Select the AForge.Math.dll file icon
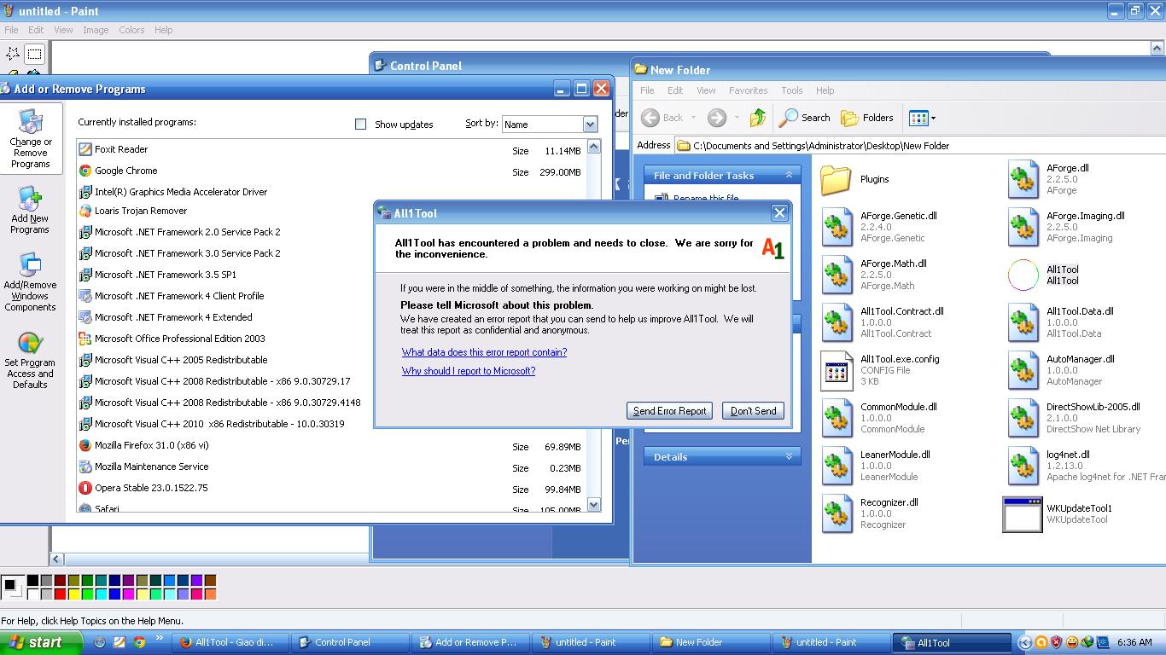The width and height of the screenshot is (1166, 655). coord(837,275)
